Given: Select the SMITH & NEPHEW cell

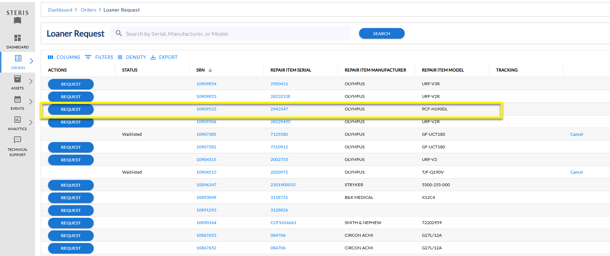Looking at the screenshot, I should tap(363, 223).
